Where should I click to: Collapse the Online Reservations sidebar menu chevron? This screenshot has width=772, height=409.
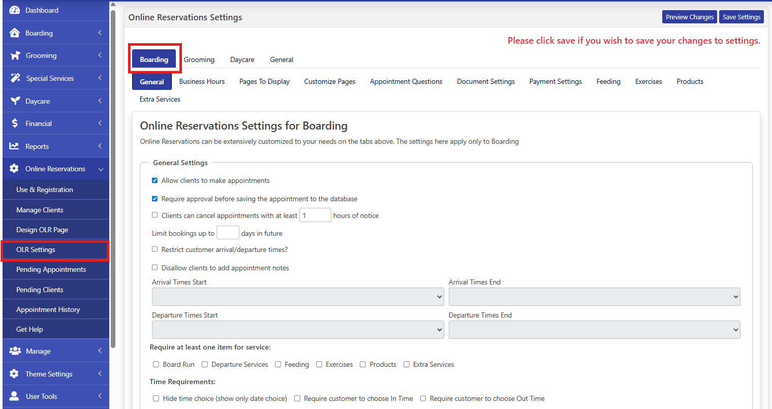tap(101, 169)
